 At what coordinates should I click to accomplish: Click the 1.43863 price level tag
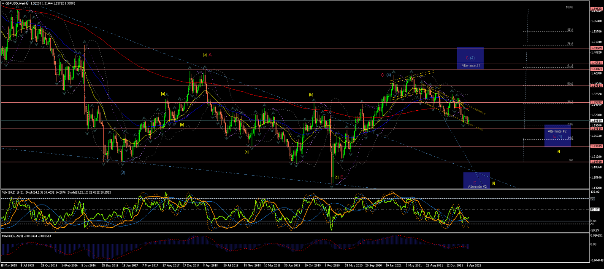coord(596,69)
